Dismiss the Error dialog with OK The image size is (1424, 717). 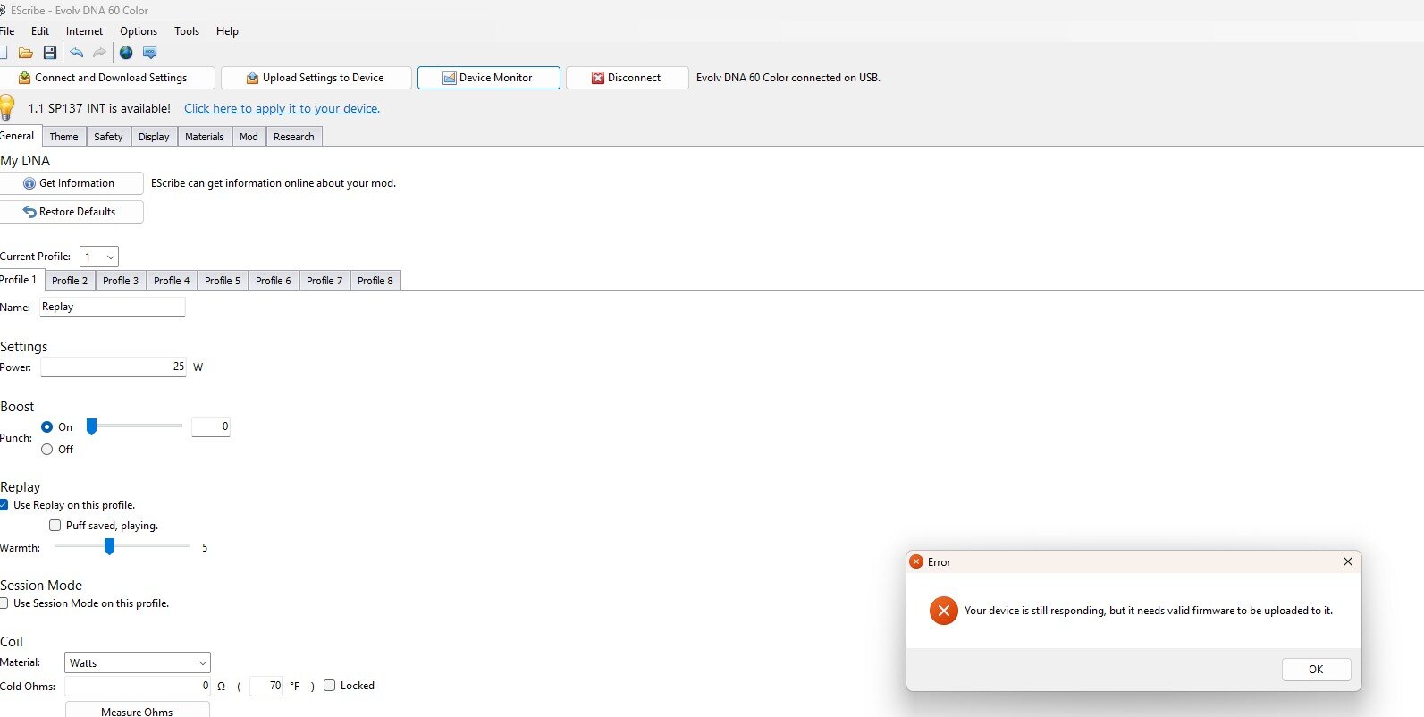[1316, 670]
